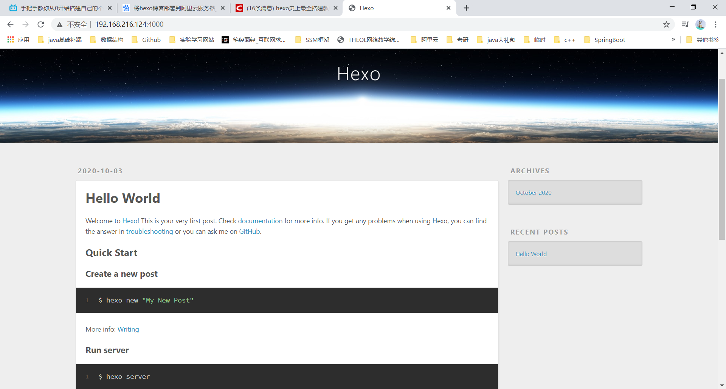This screenshot has height=389, width=726.
Task: Click the address bar URL
Action: tap(129, 25)
